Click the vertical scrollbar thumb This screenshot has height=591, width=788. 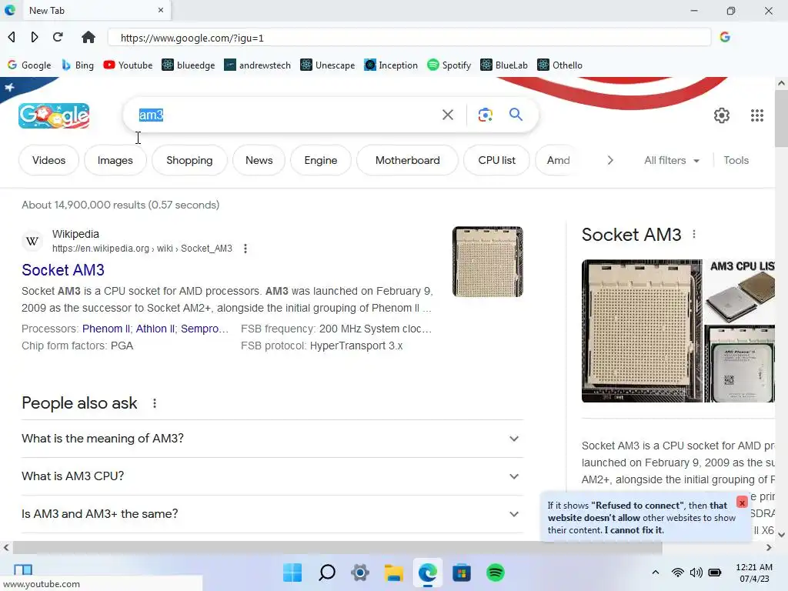(x=781, y=119)
